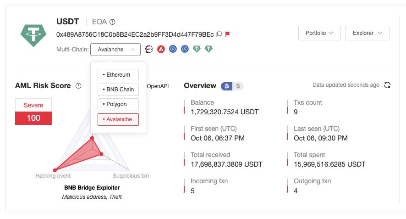Switch the overview to the dollar currency toggle
406x219 pixels.
click(x=238, y=86)
